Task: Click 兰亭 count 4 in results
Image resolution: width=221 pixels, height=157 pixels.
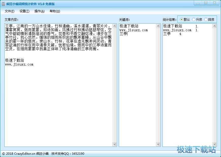Action: [180, 34]
